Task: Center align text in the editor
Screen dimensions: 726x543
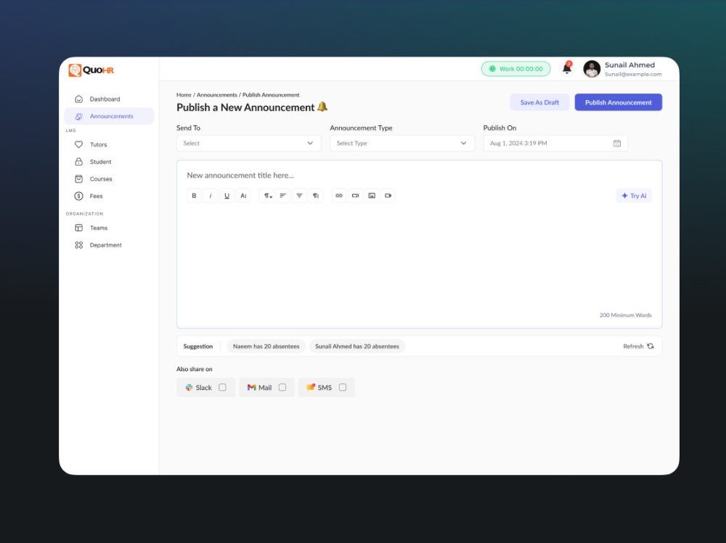Action: tap(300, 196)
